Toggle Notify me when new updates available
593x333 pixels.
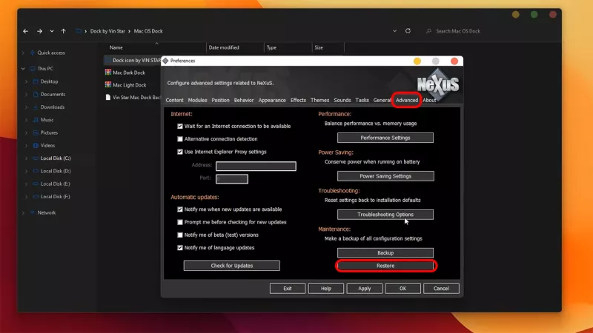[180, 209]
